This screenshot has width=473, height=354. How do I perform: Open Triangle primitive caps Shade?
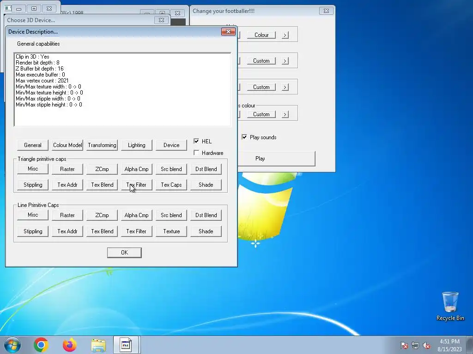pos(206,185)
